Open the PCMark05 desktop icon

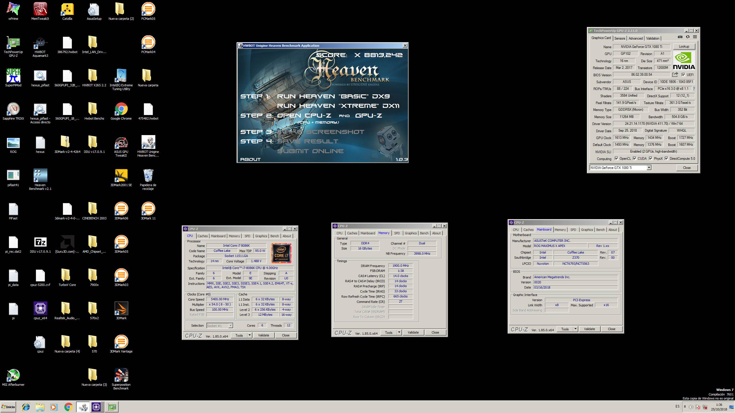(x=148, y=11)
